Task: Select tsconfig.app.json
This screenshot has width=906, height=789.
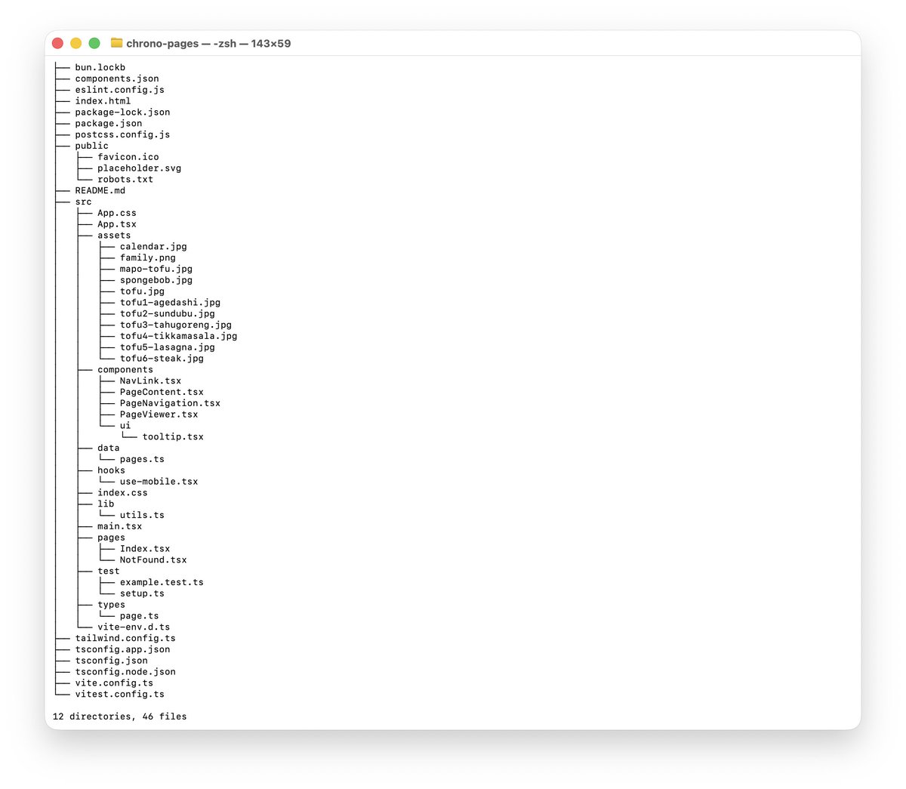Action: 122,649
